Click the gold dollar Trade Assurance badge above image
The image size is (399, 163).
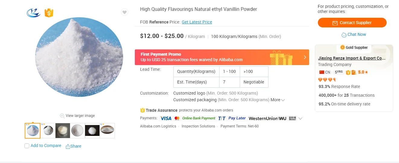(x=49, y=13)
